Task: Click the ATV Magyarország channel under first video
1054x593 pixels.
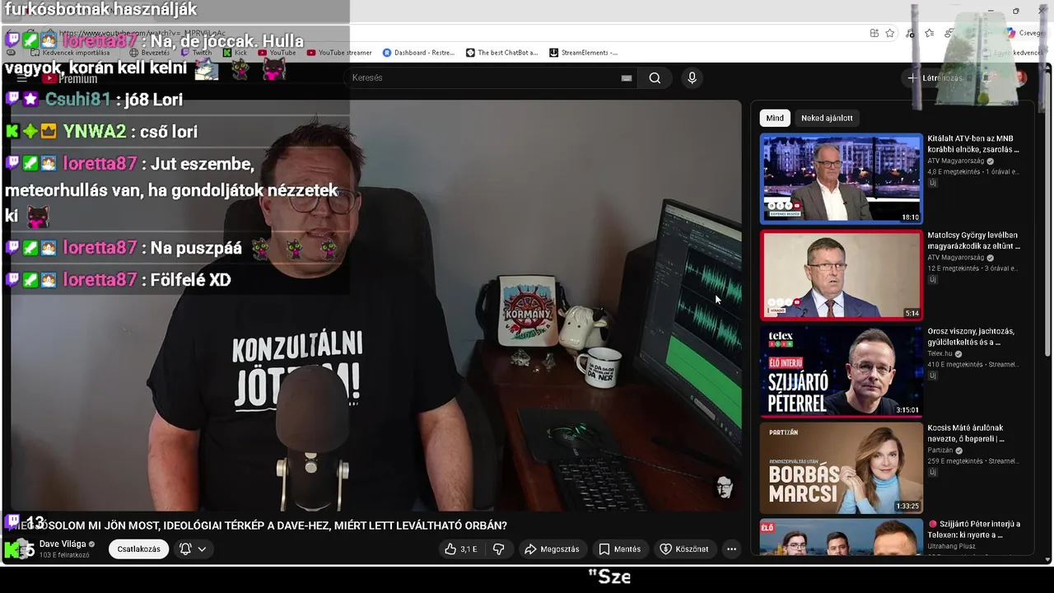Action: (x=955, y=161)
